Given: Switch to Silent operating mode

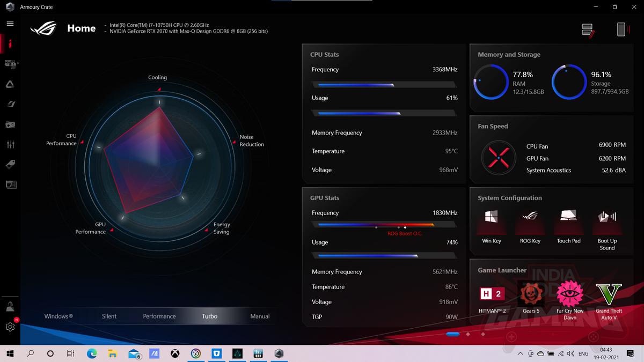Looking at the screenshot, I should click(x=109, y=316).
